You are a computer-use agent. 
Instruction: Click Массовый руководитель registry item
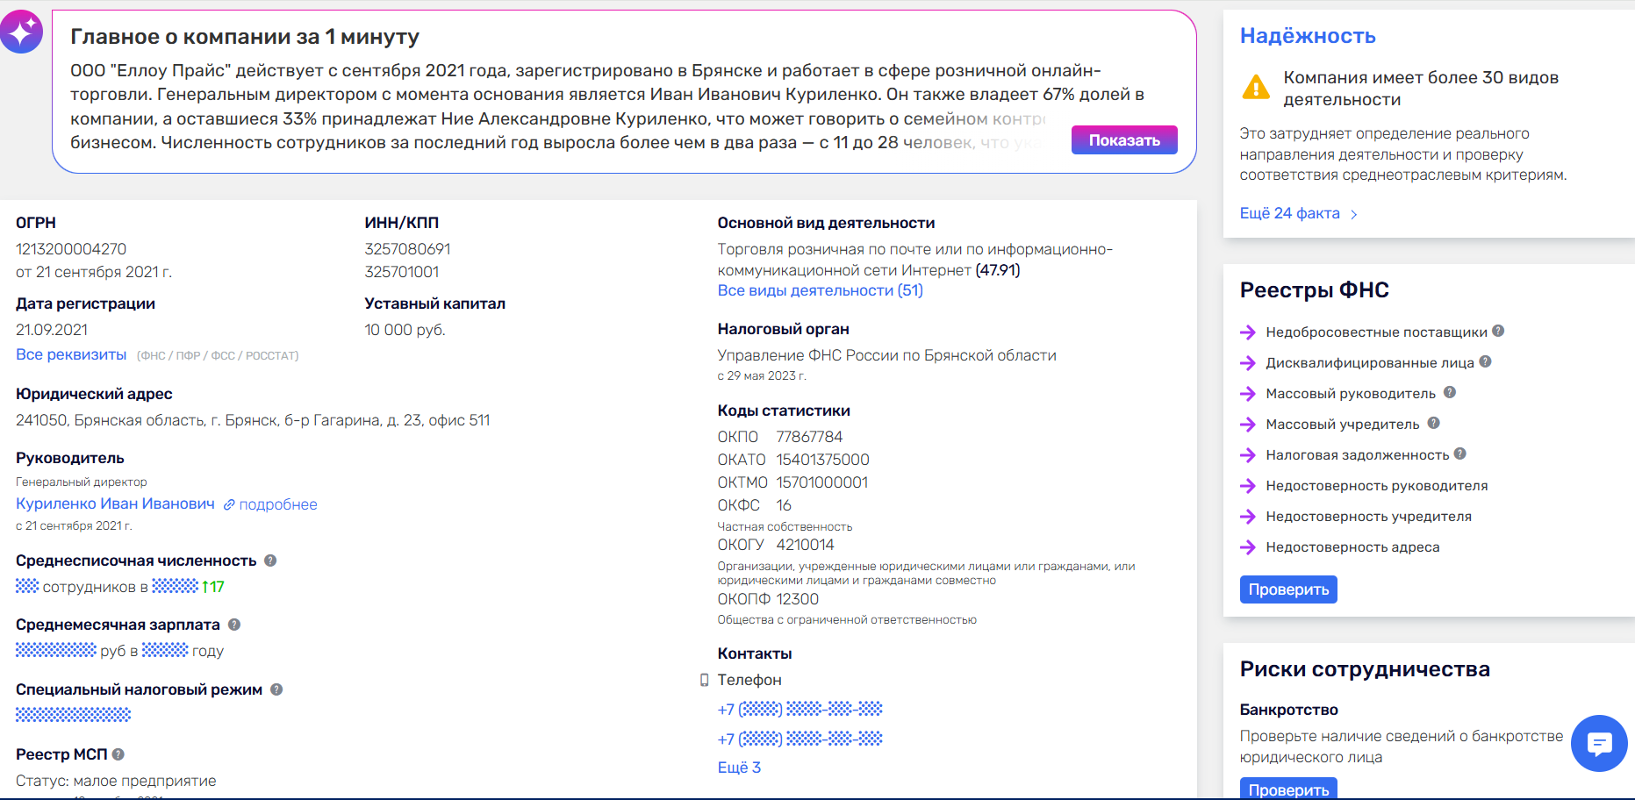point(1351,394)
